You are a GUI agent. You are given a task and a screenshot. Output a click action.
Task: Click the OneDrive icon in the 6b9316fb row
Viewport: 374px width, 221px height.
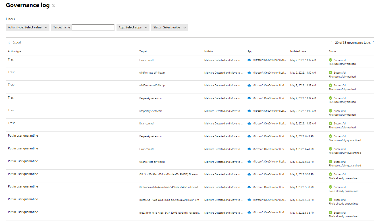[x=249, y=213]
